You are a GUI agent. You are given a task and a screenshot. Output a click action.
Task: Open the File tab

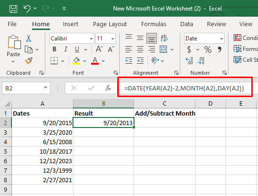12,24
